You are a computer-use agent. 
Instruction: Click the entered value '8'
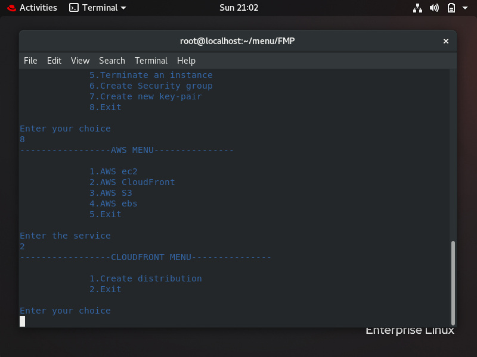pyautogui.click(x=22, y=139)
